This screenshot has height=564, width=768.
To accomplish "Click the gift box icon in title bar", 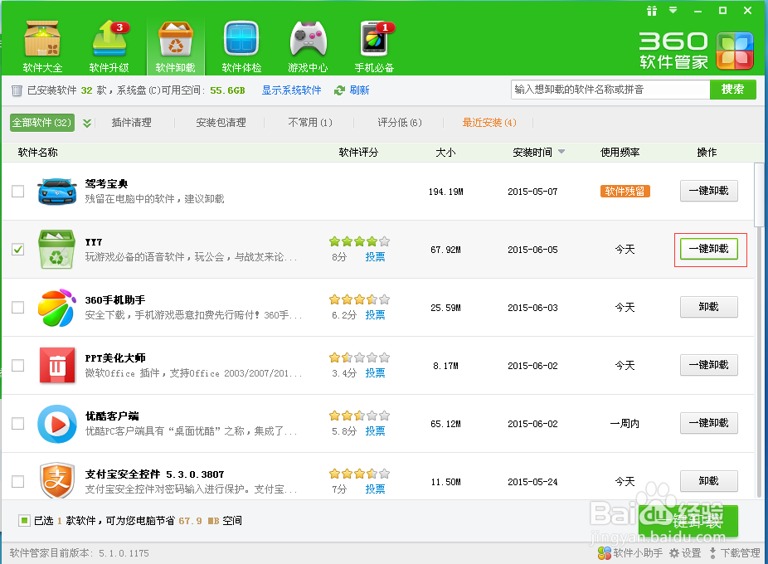I will (x=652, y=11).
